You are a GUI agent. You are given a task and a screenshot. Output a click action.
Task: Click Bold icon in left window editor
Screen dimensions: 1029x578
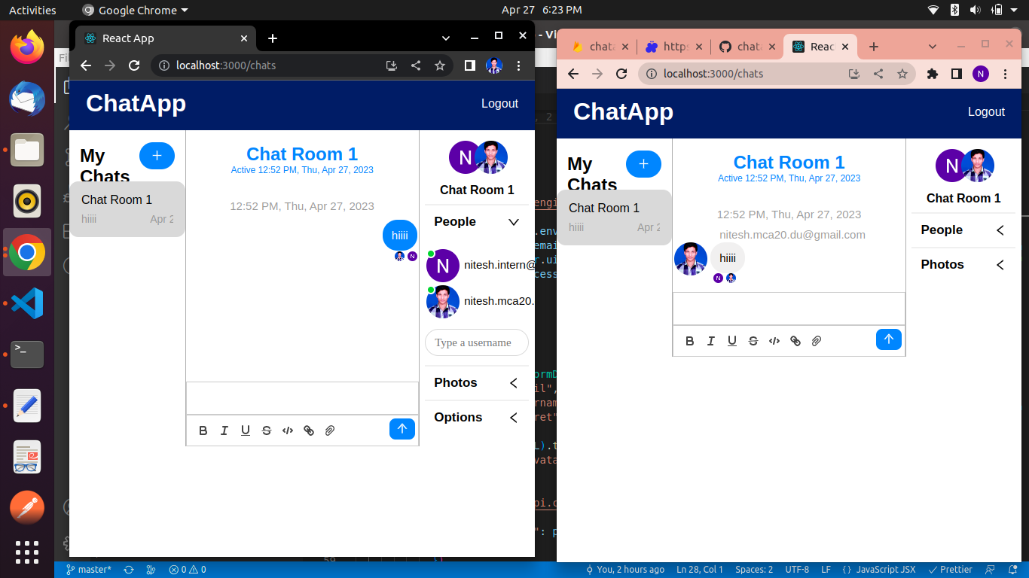pos(203,430)
